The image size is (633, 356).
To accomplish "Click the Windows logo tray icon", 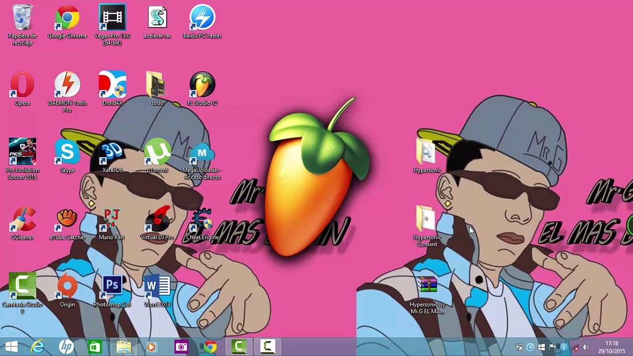I will click(x=542, y=347).
